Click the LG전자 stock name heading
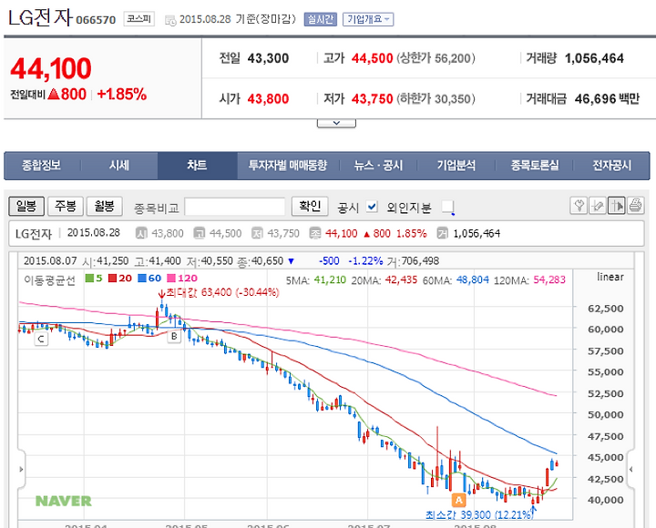Image resolution: width=656 pixels, height=528 pixels. tap(41, 18)
